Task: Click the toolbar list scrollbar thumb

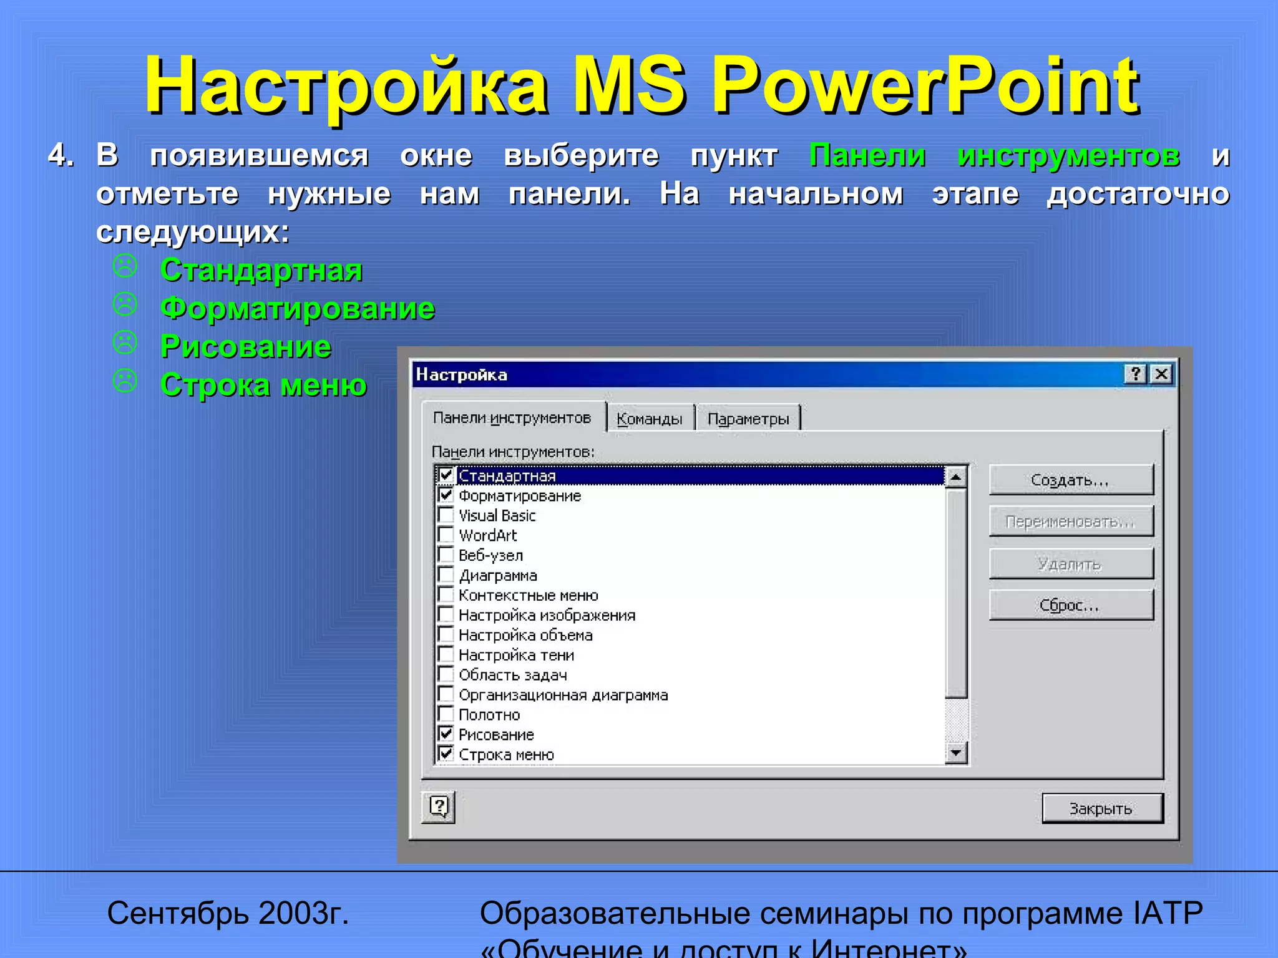Action: click(955, 593)
